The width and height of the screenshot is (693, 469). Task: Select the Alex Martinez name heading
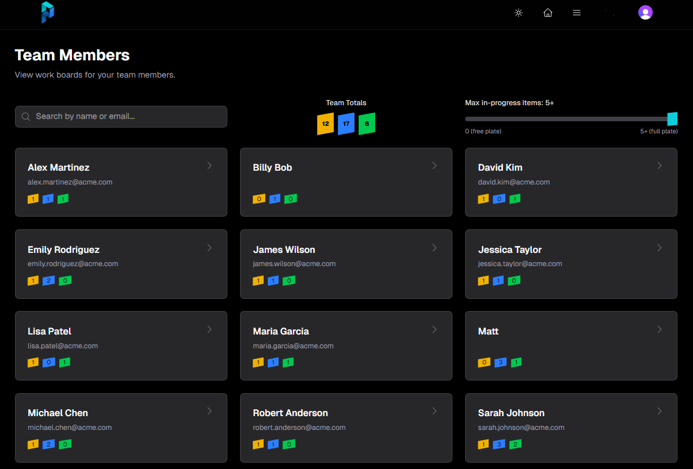click(x=59, y=168)
